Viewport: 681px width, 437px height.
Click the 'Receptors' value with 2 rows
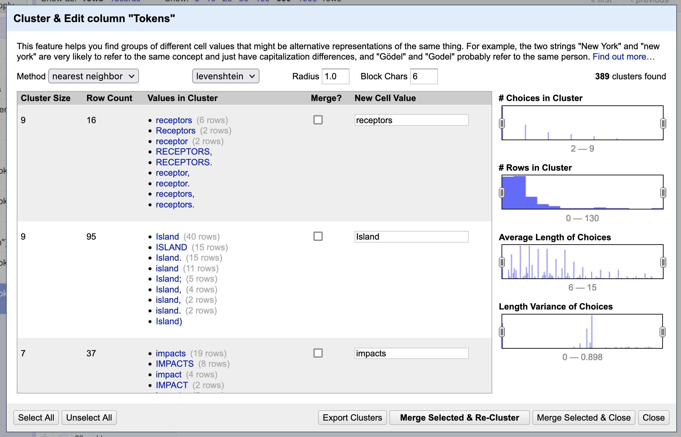coord(175,130)
